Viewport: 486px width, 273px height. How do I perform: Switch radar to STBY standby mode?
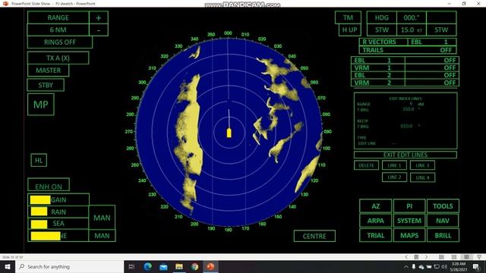point(46,85)
